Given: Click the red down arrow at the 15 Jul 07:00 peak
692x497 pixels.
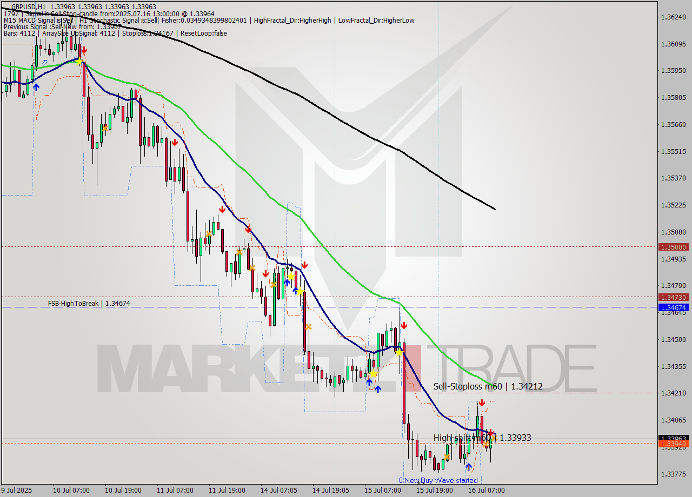Looking at the screenshot, I should 404,325.
